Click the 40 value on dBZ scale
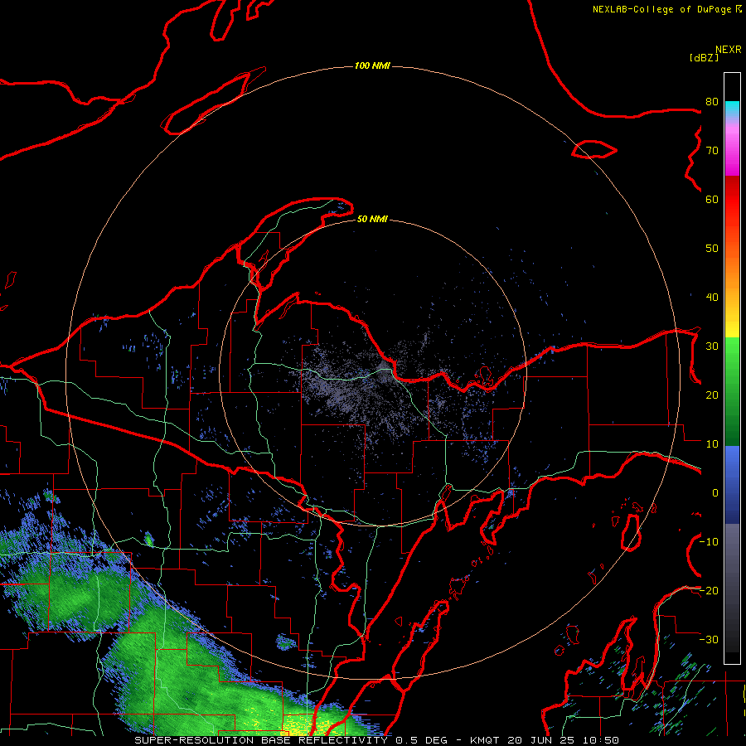The image size is (746, 746). pos(712,298)
